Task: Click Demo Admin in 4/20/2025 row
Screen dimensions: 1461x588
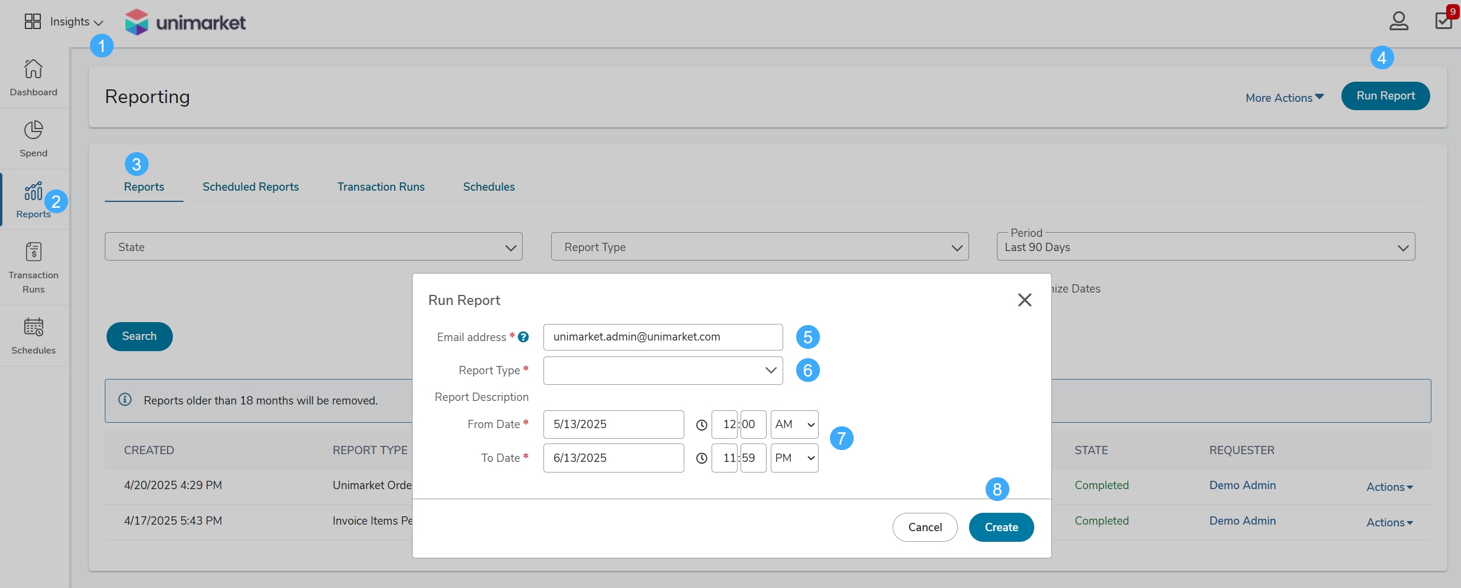Action: tap(1243, 485)
